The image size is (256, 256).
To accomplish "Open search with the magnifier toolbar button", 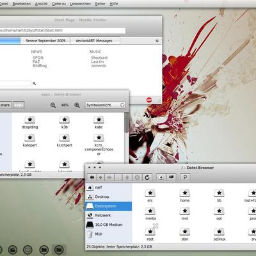I will pos(185,177).
